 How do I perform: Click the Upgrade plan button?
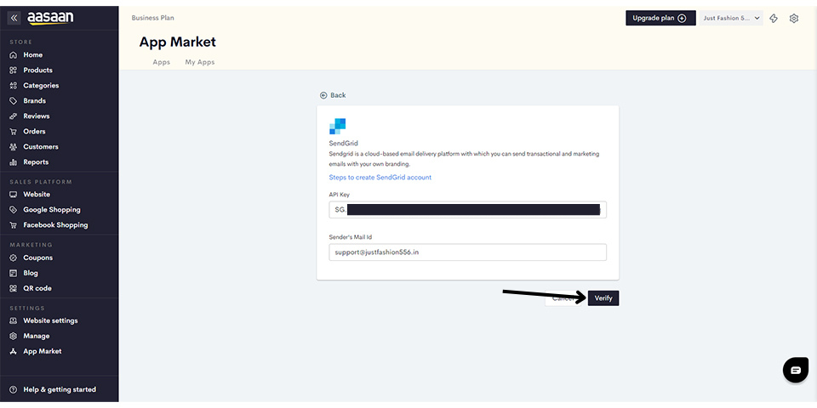click(660, 18)
